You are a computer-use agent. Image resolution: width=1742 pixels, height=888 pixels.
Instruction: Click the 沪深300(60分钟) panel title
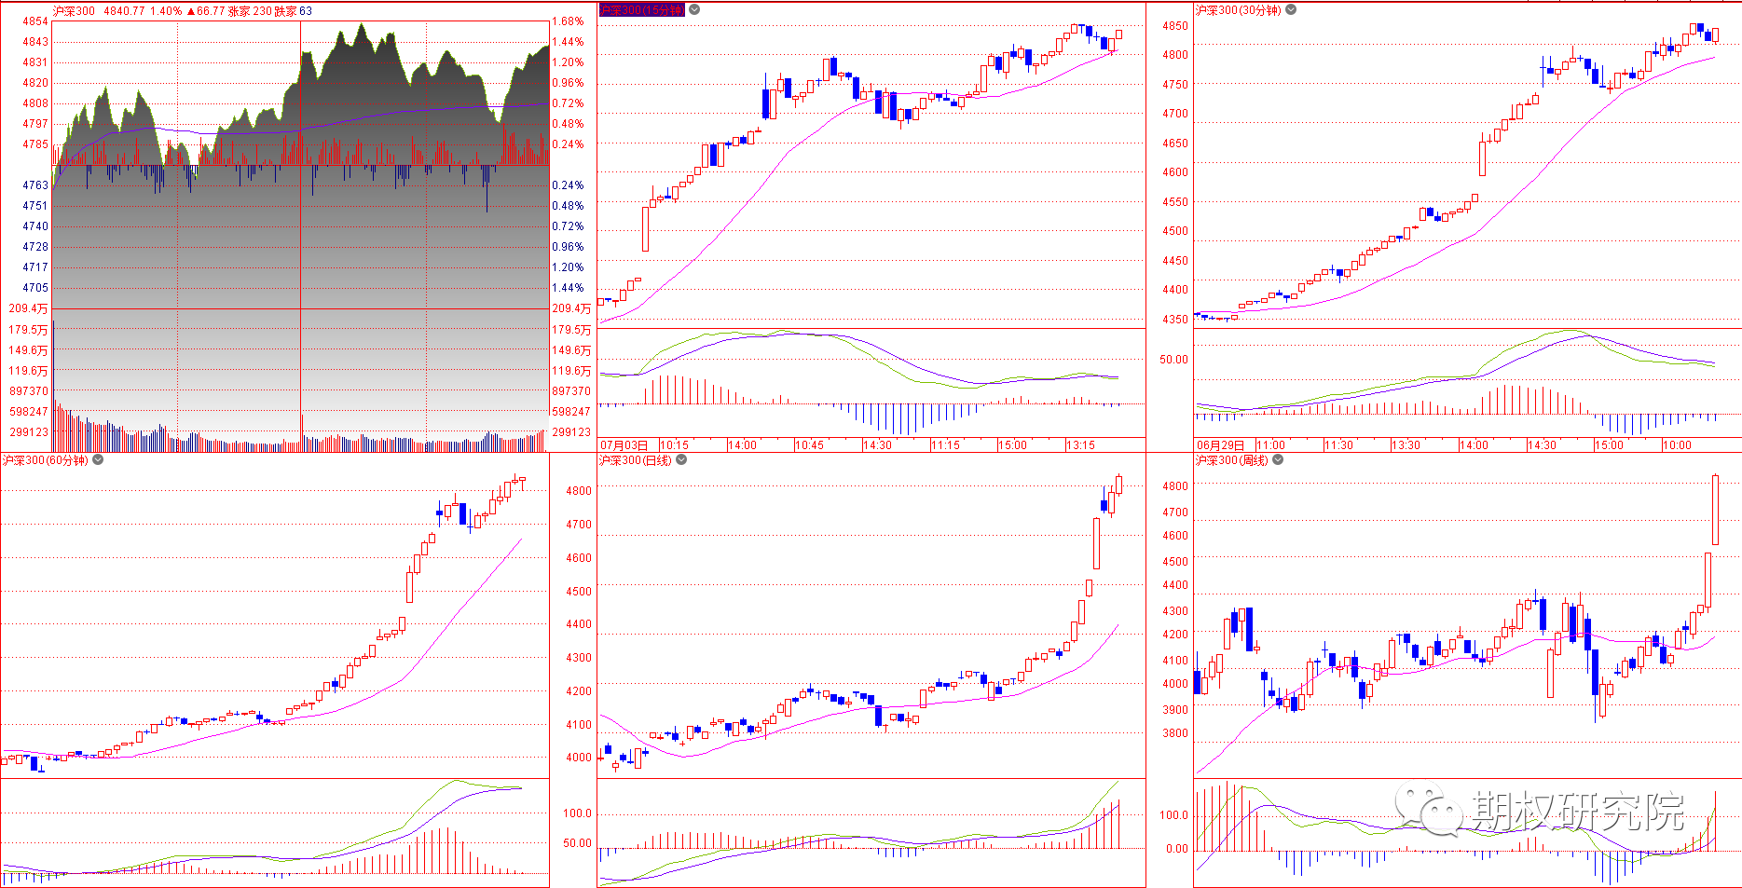point(45,459)
